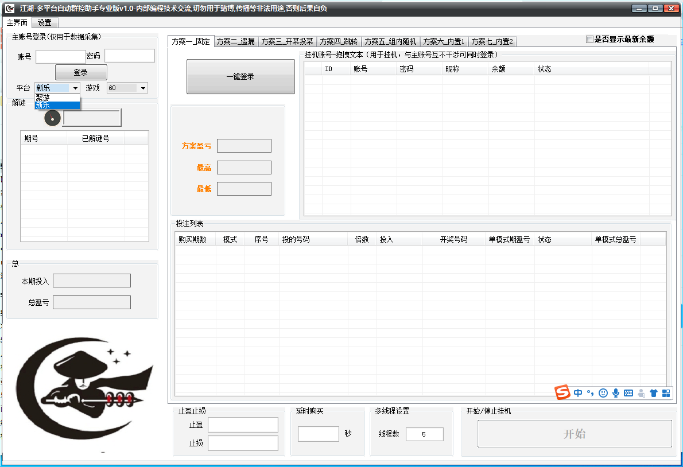Toggle punctuation mode in Sogou toolbar
Image resolution: width=683 pixels, height=467 pixels.
point(589,393)
